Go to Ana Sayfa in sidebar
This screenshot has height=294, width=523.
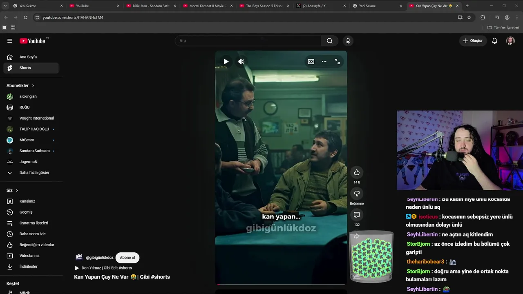tap(31, 57)
